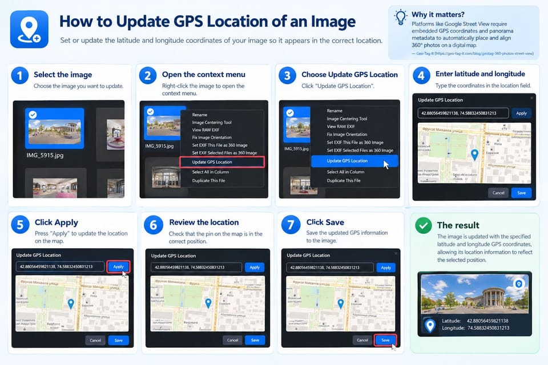Click the outlined Apply button in step 5
The height and width of the screenshot is (365, 548).
coord(119,267)
